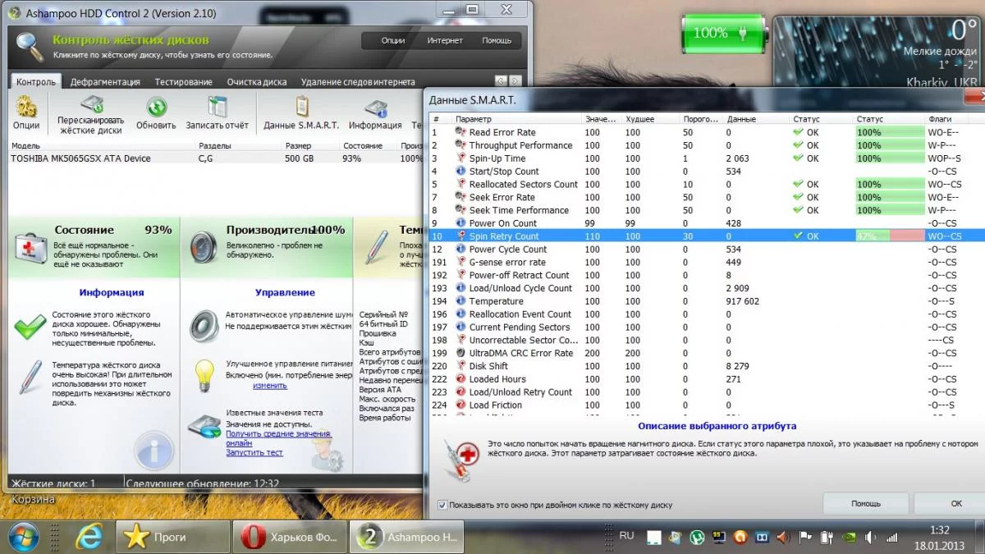985x554 pixels.
Task: Select the Reallocated Sectors Count row
Action: 706,185
